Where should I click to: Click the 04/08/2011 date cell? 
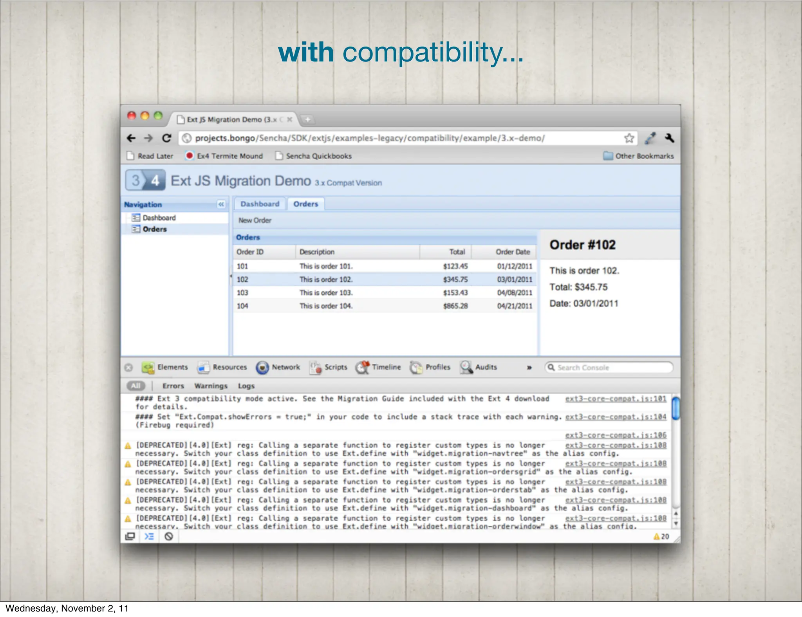coord(515,293)
